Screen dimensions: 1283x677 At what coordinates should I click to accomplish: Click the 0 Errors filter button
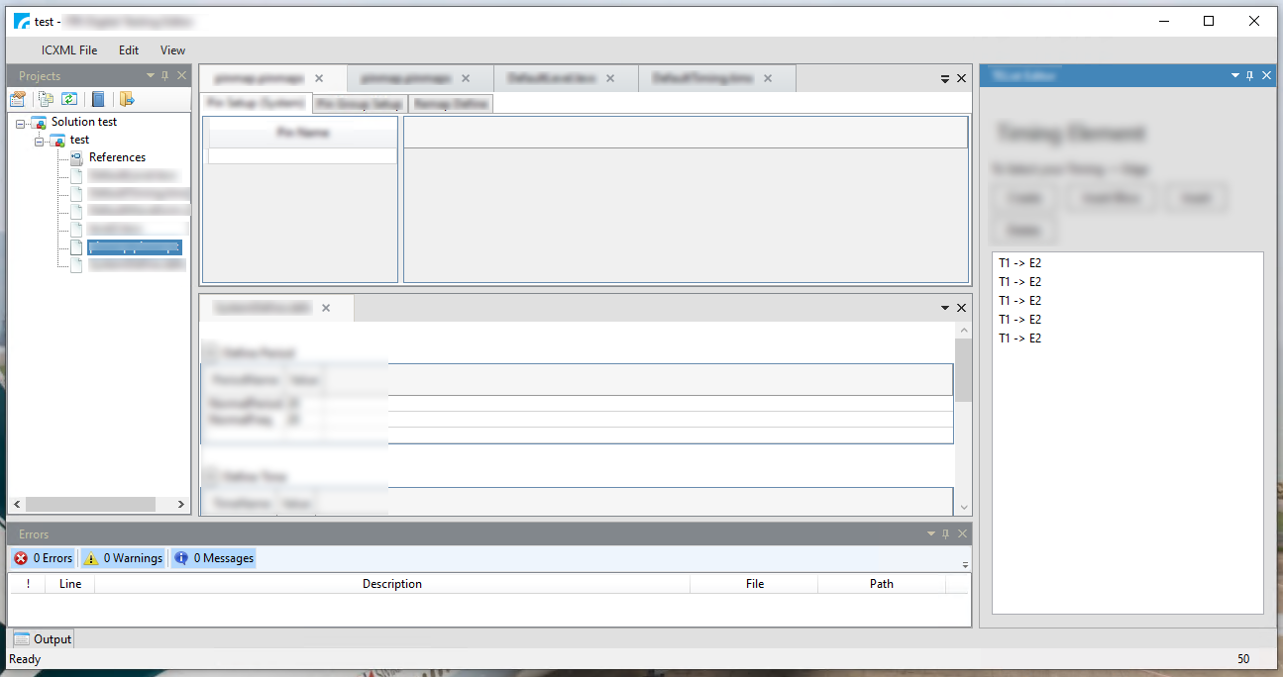pos(43,557)
